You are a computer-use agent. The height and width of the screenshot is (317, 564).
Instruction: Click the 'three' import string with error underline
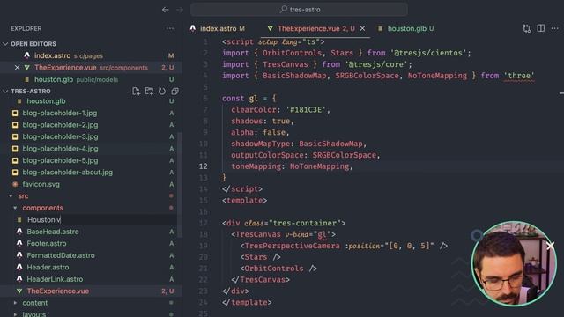click(x=519, y=76)
